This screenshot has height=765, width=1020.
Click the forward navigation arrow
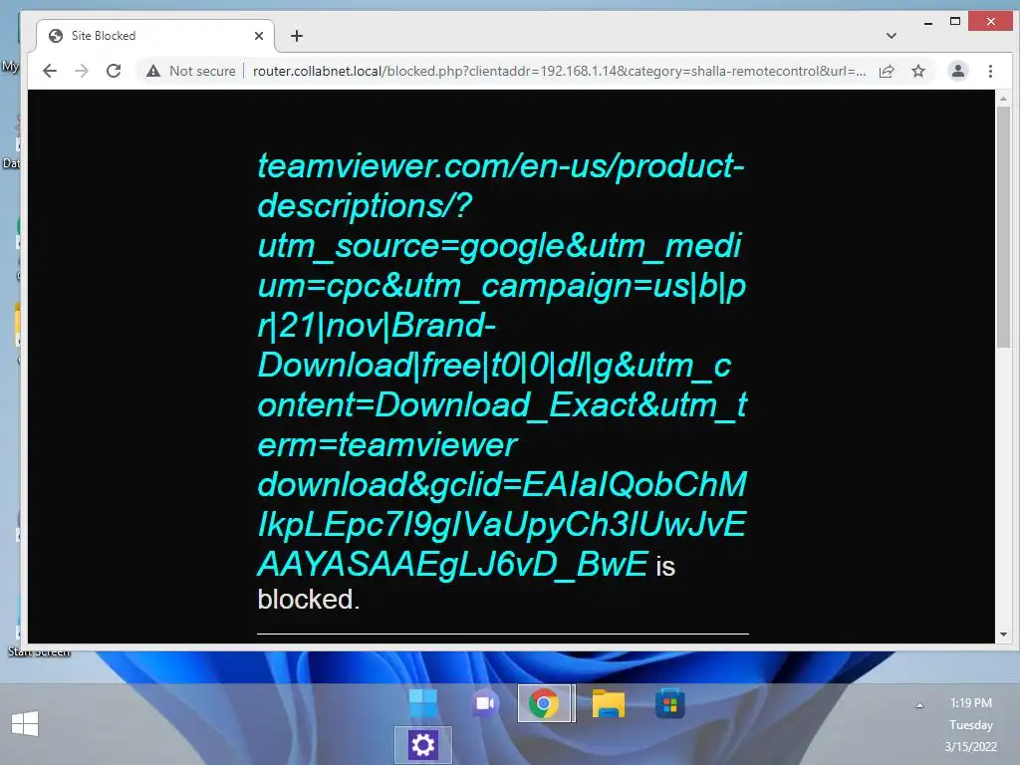tap(82, 71)
